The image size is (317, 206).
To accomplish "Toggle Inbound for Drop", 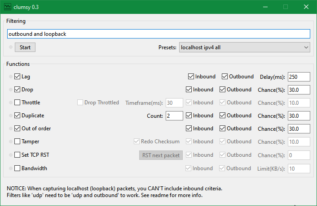I will pyautogui.click(x=189, y=90).
